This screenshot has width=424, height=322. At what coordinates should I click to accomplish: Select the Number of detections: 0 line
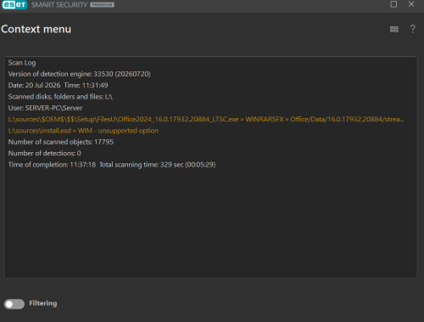tap(44, 153)
